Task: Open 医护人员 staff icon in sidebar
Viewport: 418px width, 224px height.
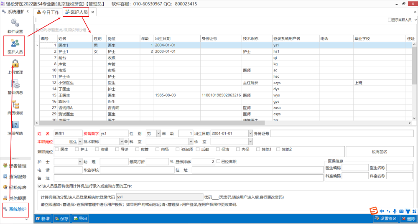Action: pos(15,43)
